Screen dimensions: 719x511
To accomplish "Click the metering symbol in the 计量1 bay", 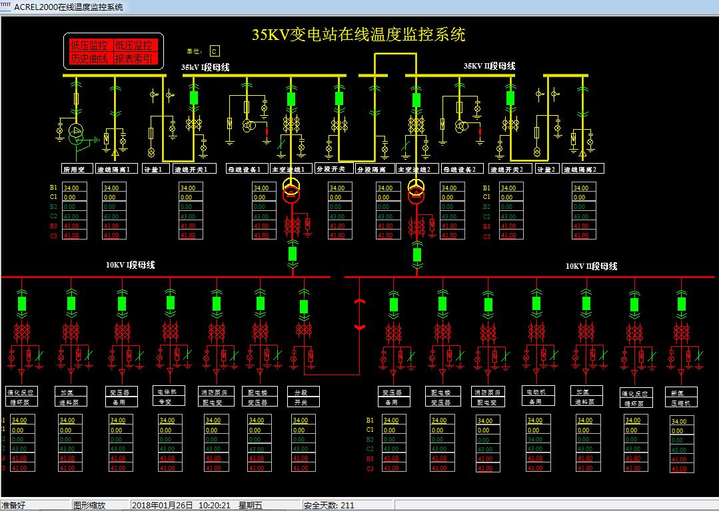I will 151,152.
